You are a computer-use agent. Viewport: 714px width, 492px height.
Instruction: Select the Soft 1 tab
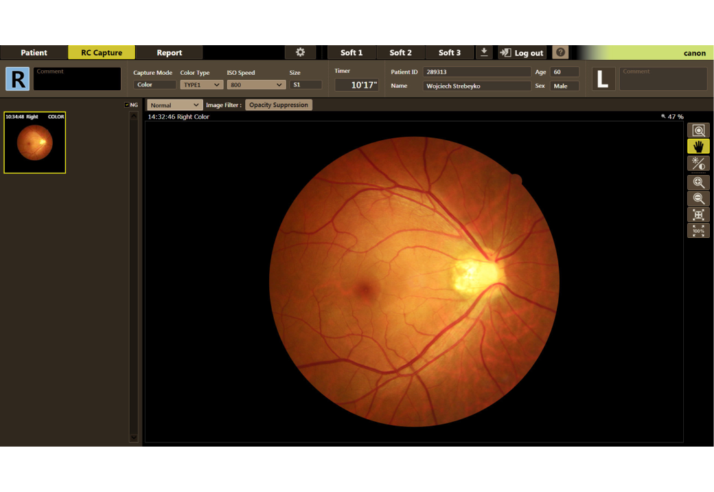(x=352, y=52)
